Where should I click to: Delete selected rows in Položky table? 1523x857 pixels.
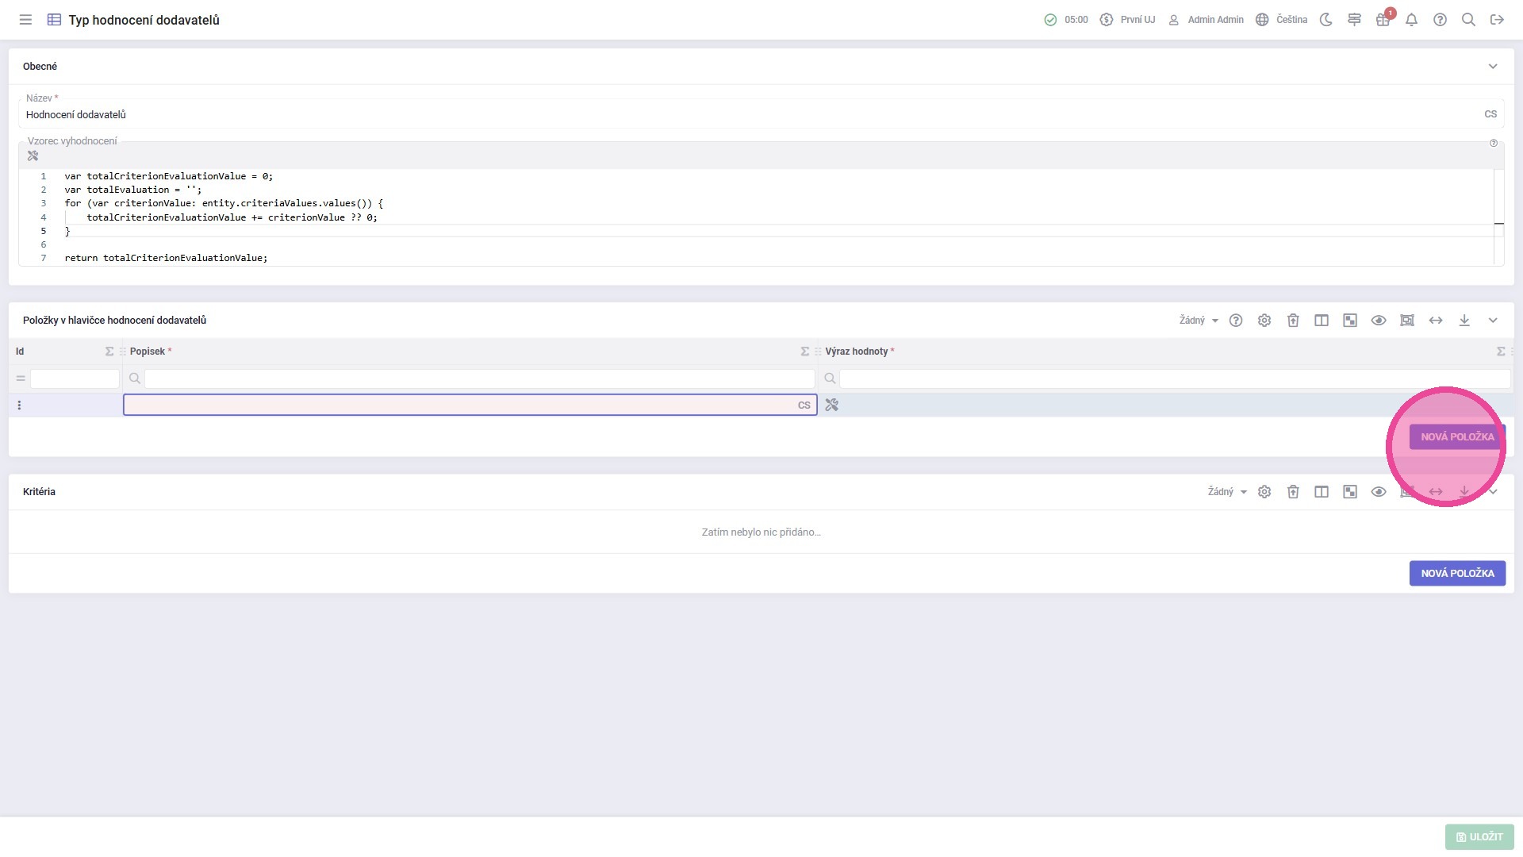[x=1293, y=321]
